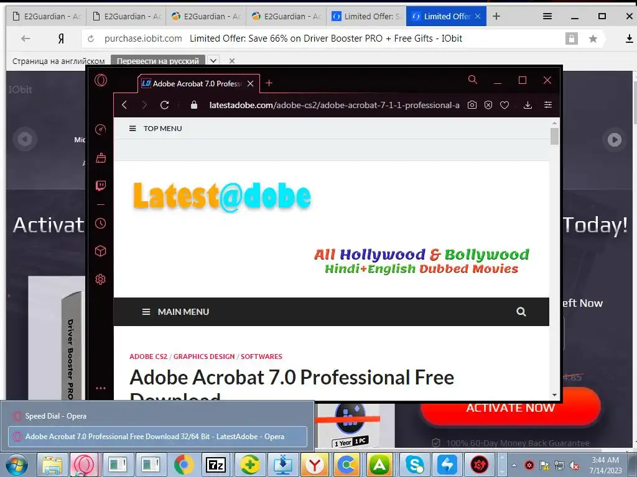This screenshot has height=477, width=637.
Task: Open Opera easy setup sliders icon
Action: (547, 105)
